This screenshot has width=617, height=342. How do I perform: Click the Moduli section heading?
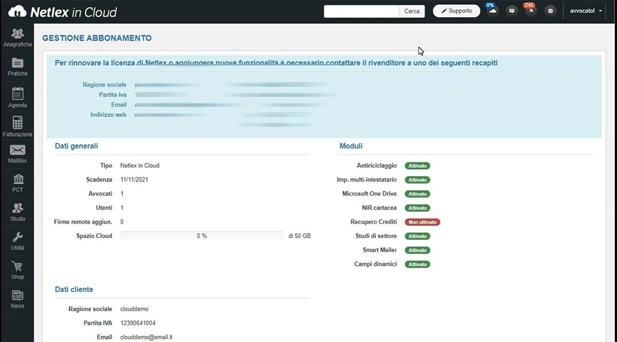point(351,146)
